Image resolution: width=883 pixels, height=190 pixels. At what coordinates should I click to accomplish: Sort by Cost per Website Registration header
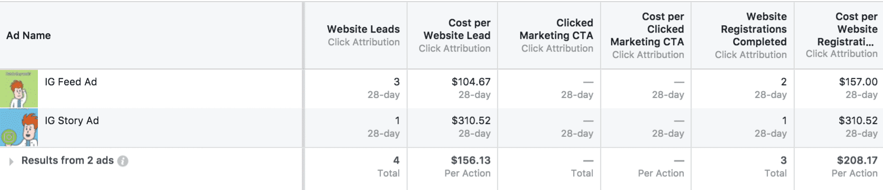pos(847,29)
